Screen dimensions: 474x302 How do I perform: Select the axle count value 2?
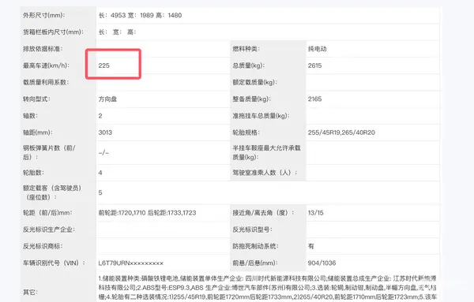tap(100, 116)
